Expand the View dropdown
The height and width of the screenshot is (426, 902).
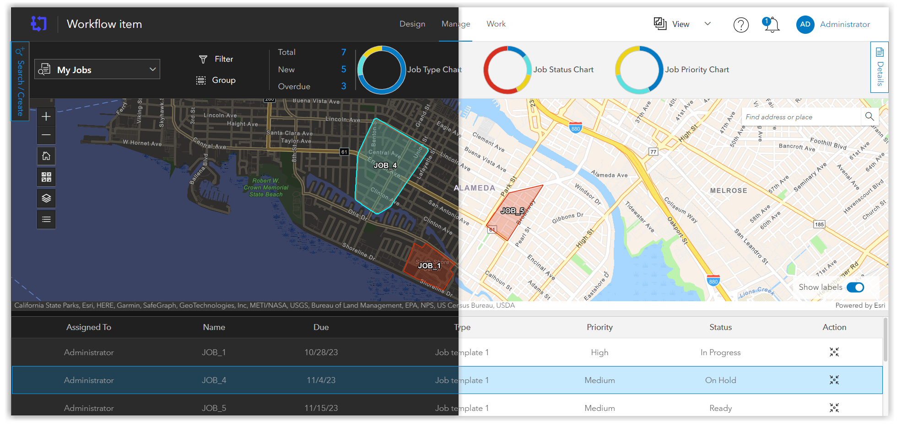click(x=708, y=23)
